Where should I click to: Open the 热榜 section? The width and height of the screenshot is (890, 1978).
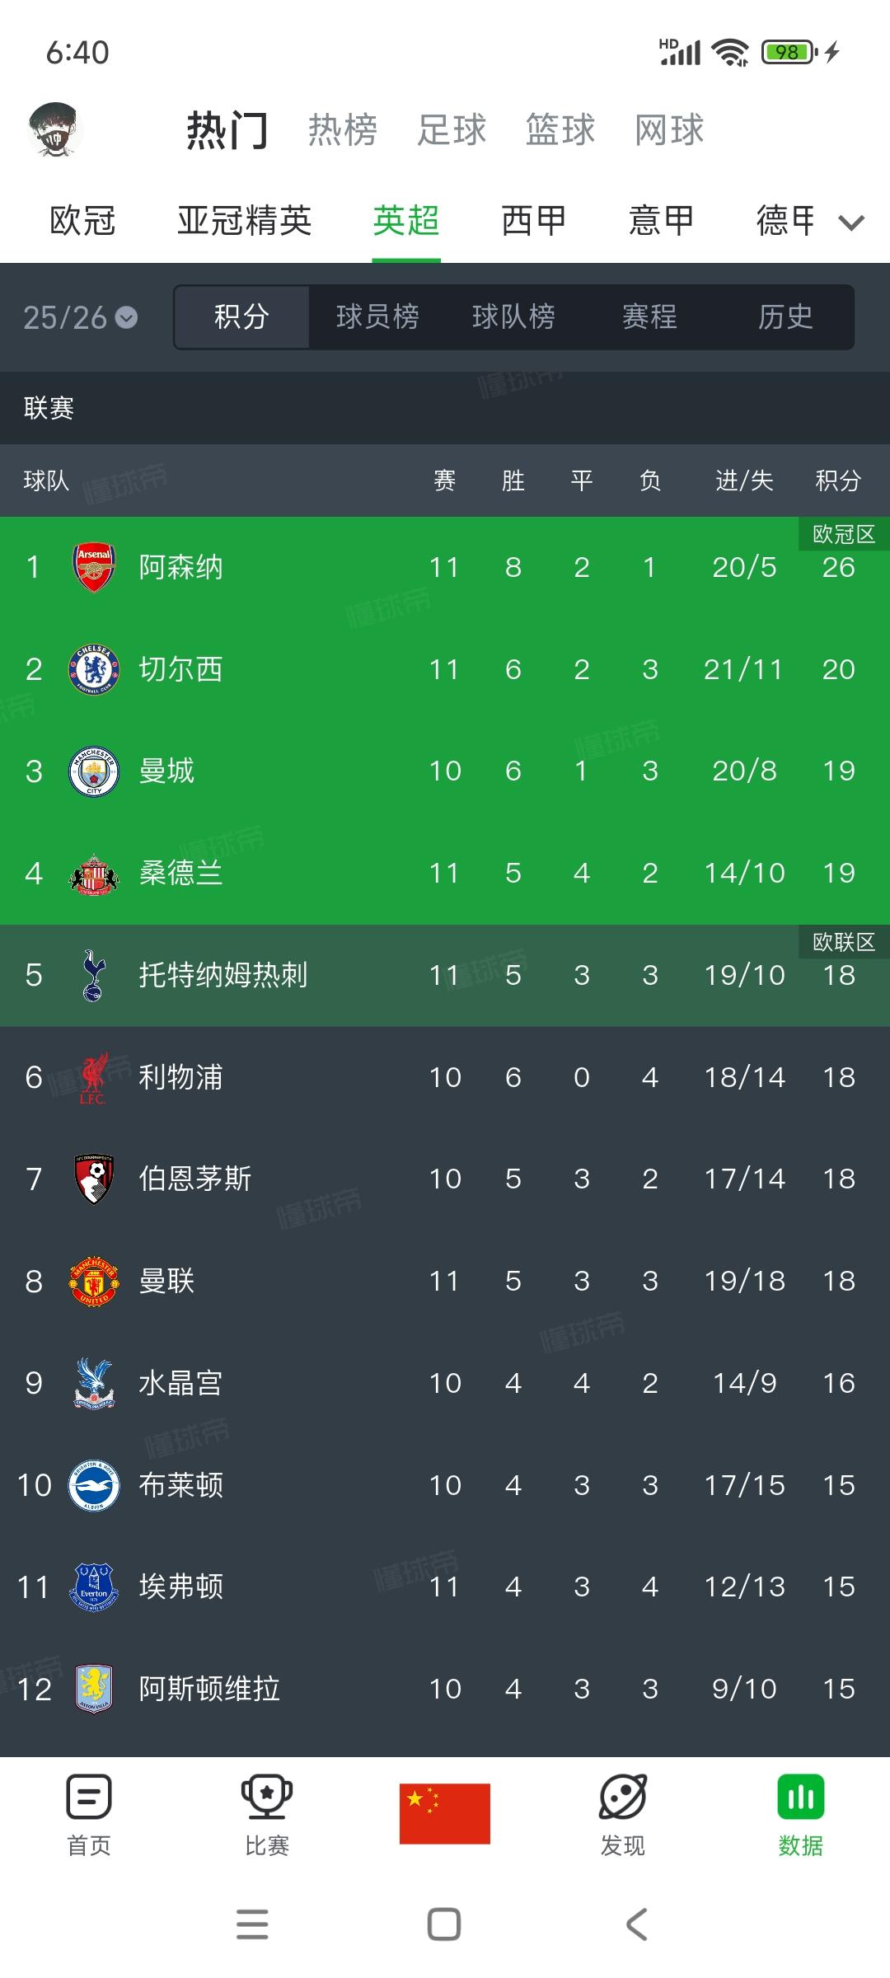(343, 129)
